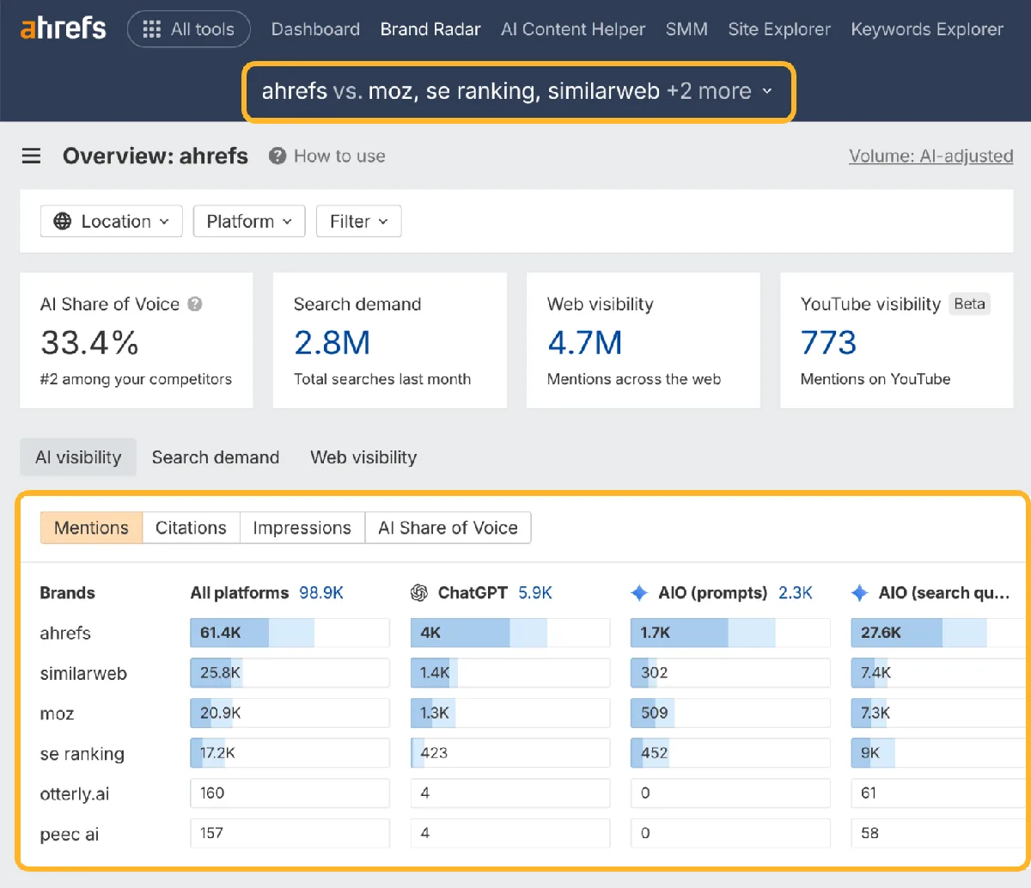This screenshot has height=888, width=1031.
Task: Select the Citations segment
Action: pos(191,528)
